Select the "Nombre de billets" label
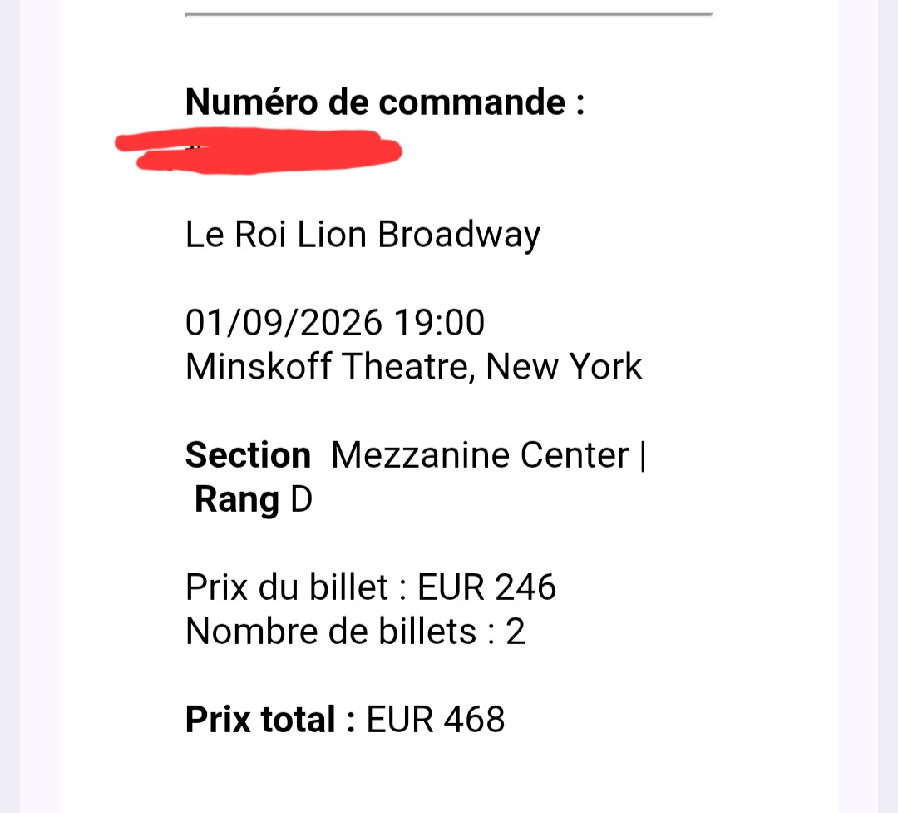Screen dimensions: 898x813 point(330,632)
